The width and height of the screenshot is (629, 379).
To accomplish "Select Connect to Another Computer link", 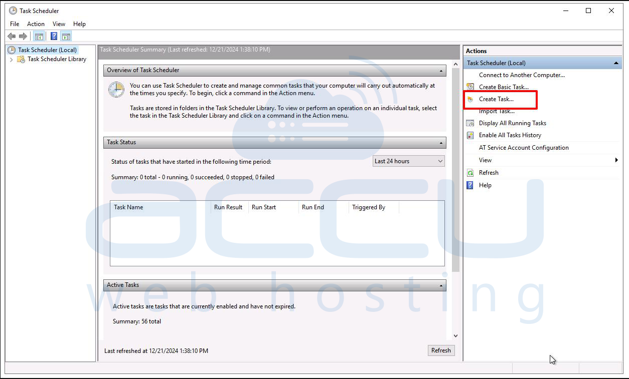I will coord(522,75).
